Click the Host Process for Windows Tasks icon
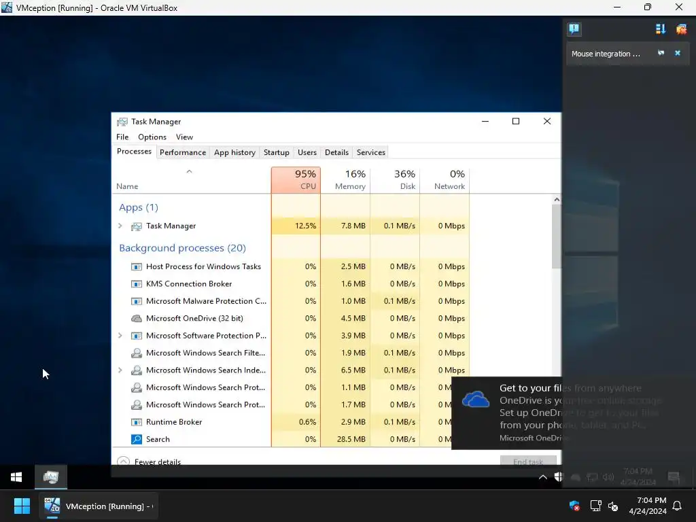Screen dimensions: 696x522 [136, 266]
